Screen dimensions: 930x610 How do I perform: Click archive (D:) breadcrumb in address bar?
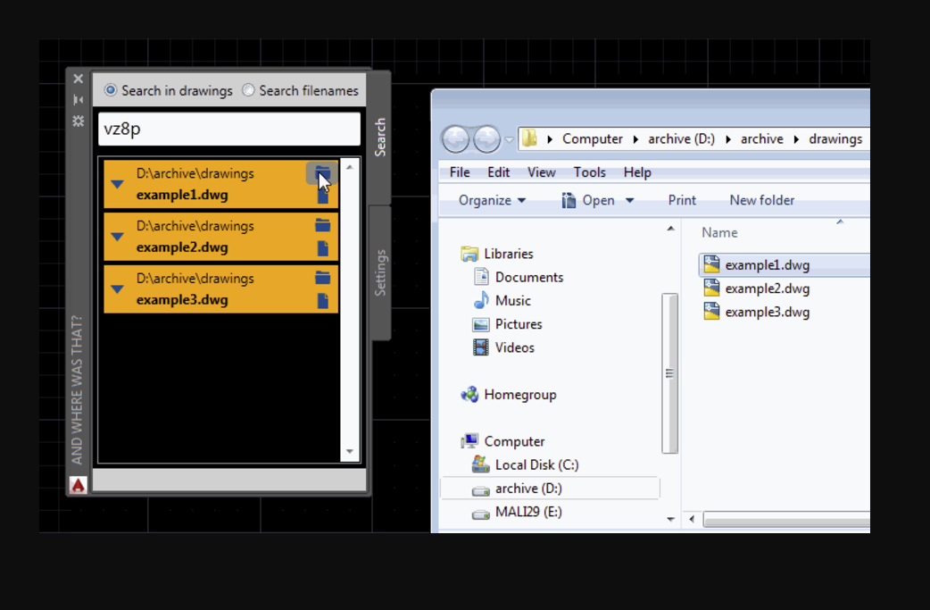[681, 138]
